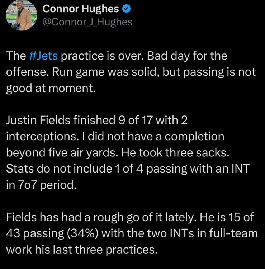This screenshot has width=265, height=269.
Task: Open the @Connor_J_Hughes handle link
Action: point(87,22)
